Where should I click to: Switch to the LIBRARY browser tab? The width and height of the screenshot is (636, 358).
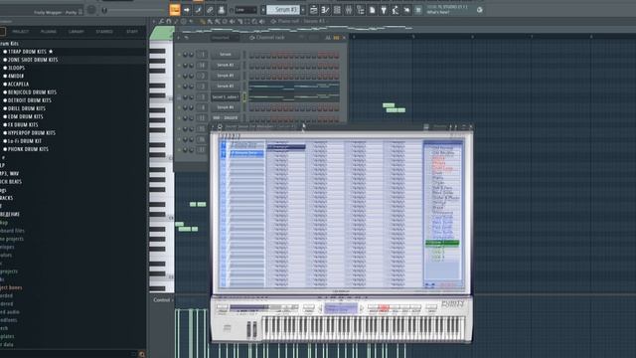77,31
